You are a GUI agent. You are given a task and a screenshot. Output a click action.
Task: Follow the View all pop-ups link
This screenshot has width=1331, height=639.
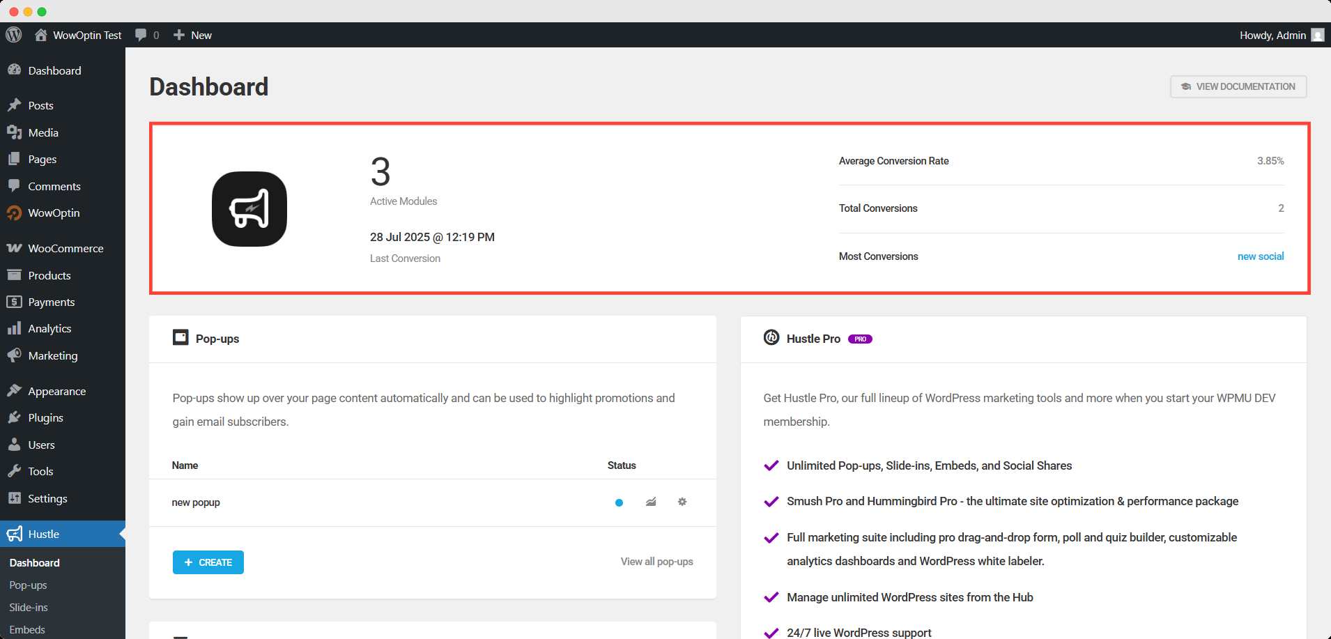pos(656,562)
